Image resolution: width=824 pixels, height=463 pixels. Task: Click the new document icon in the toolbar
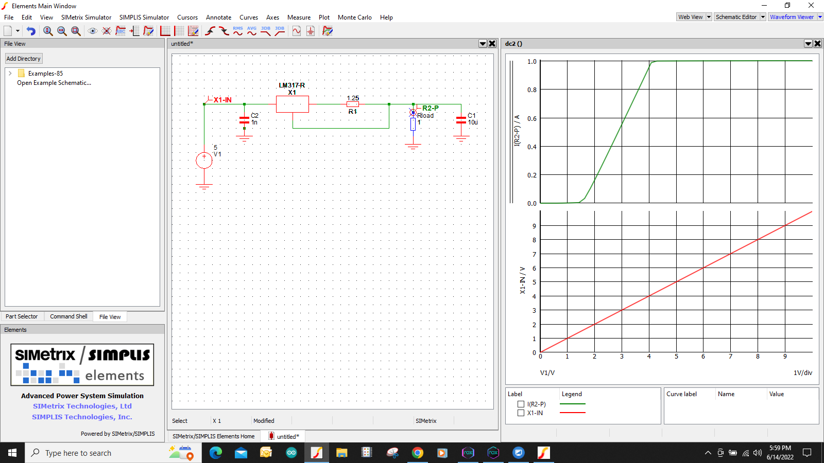tap(8, 31)
